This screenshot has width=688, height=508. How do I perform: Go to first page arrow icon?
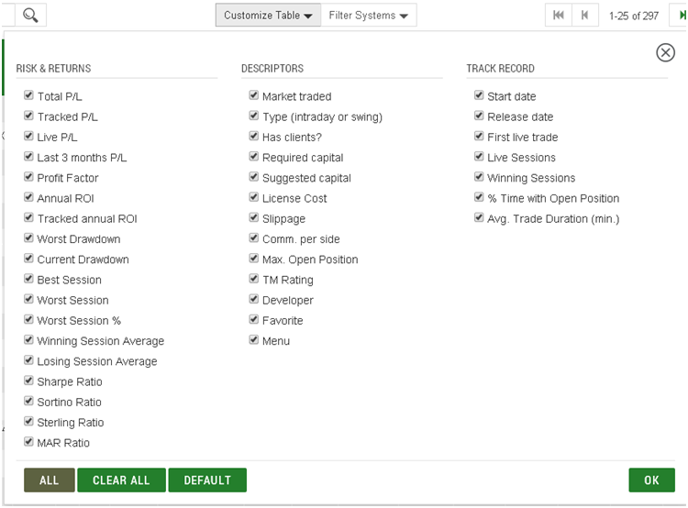tap(559, 16)
